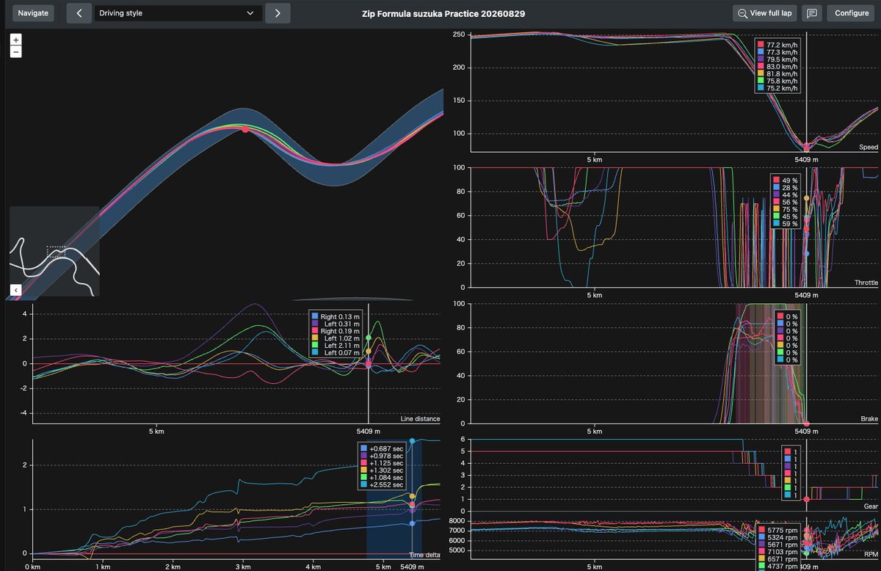Collapse the minimap with the chevron

[15, 290]
